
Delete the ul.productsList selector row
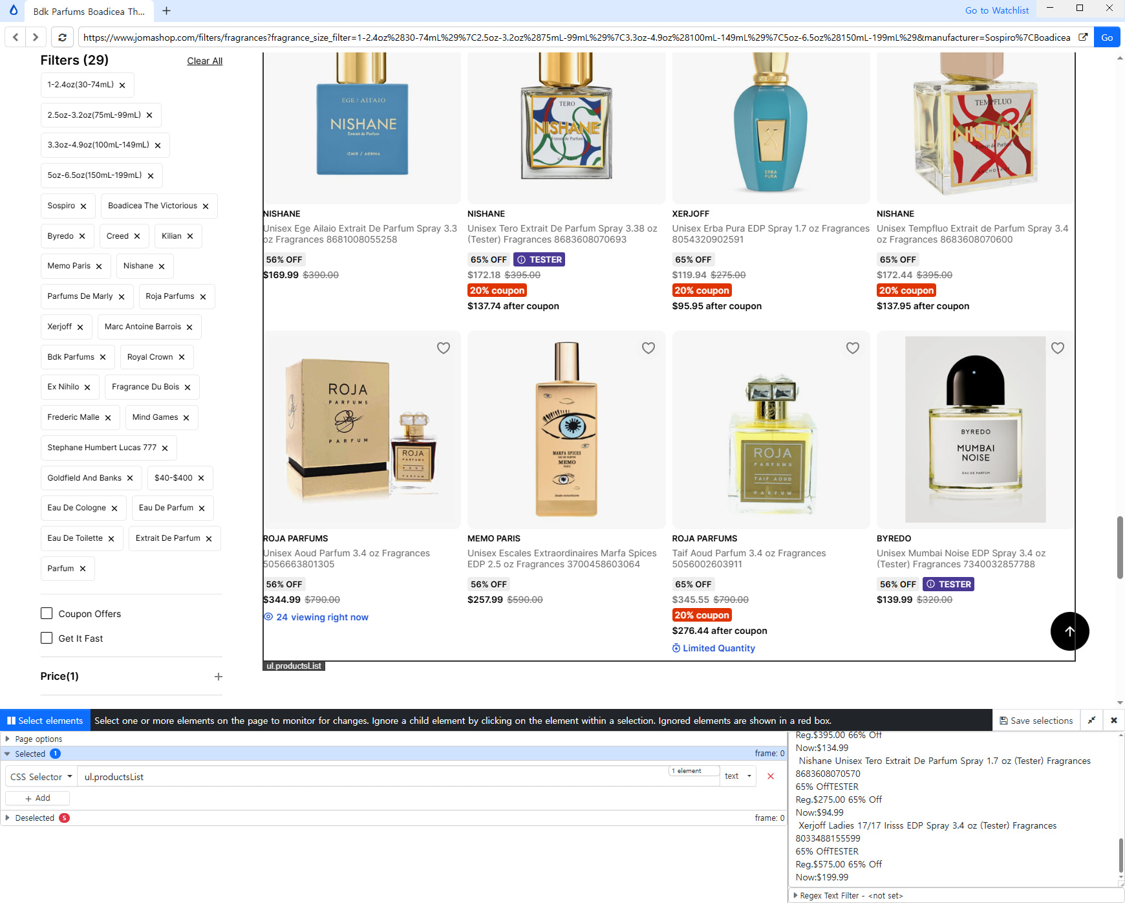[x=771, y=776]
